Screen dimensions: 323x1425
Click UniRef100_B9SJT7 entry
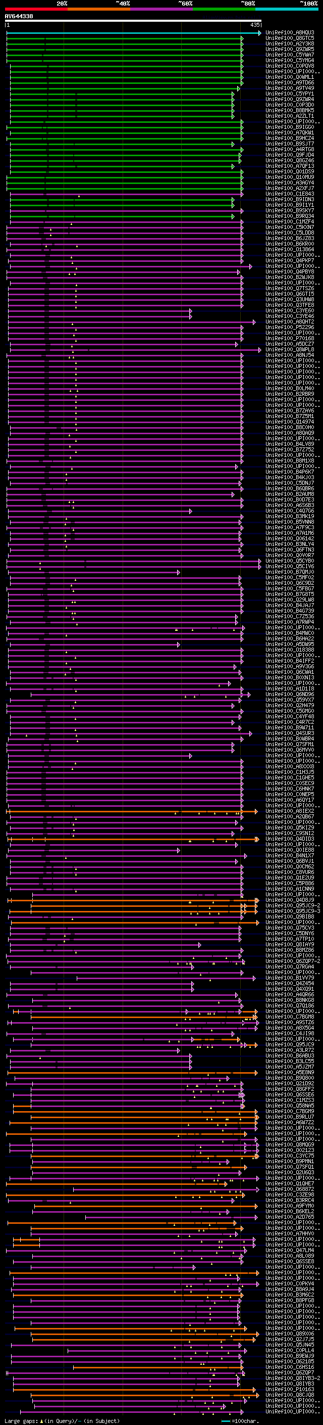[x=290, y=144]
